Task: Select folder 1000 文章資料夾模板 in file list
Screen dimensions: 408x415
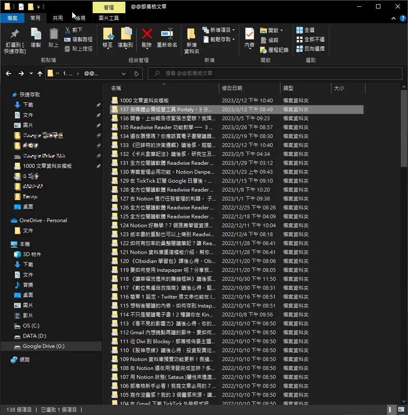Action: 237,101
